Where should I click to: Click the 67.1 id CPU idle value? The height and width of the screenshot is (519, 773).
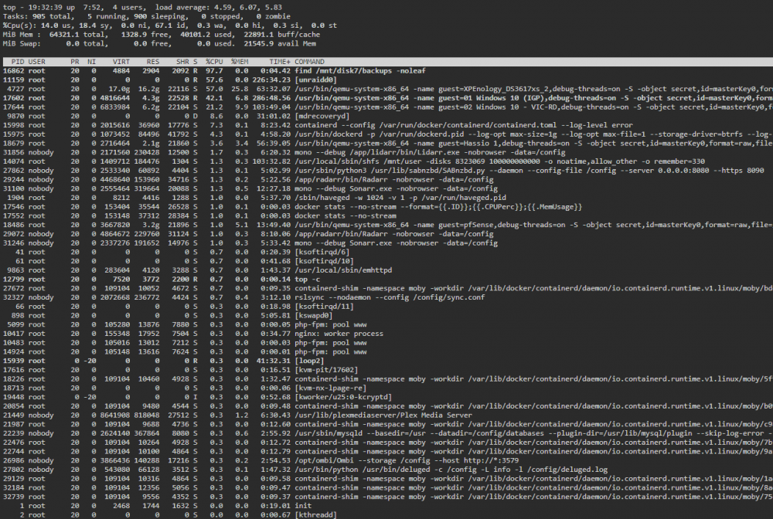click(168, 25)
